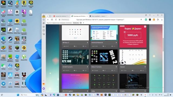Click the arrow next to Android Material
Viewport: 173px width, 97px height.
tap(116, 43)
